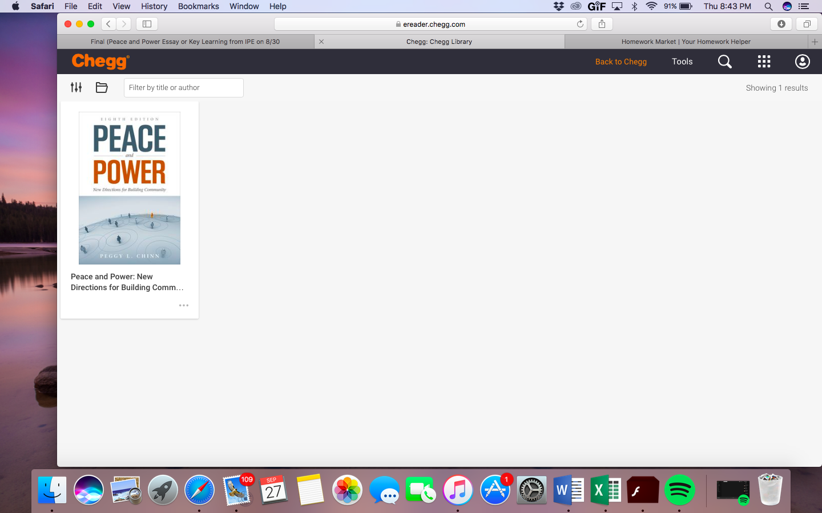This screenshot has height=513, width=822.
Task: Open the AirPlay display menu
Action: (617, 6)
